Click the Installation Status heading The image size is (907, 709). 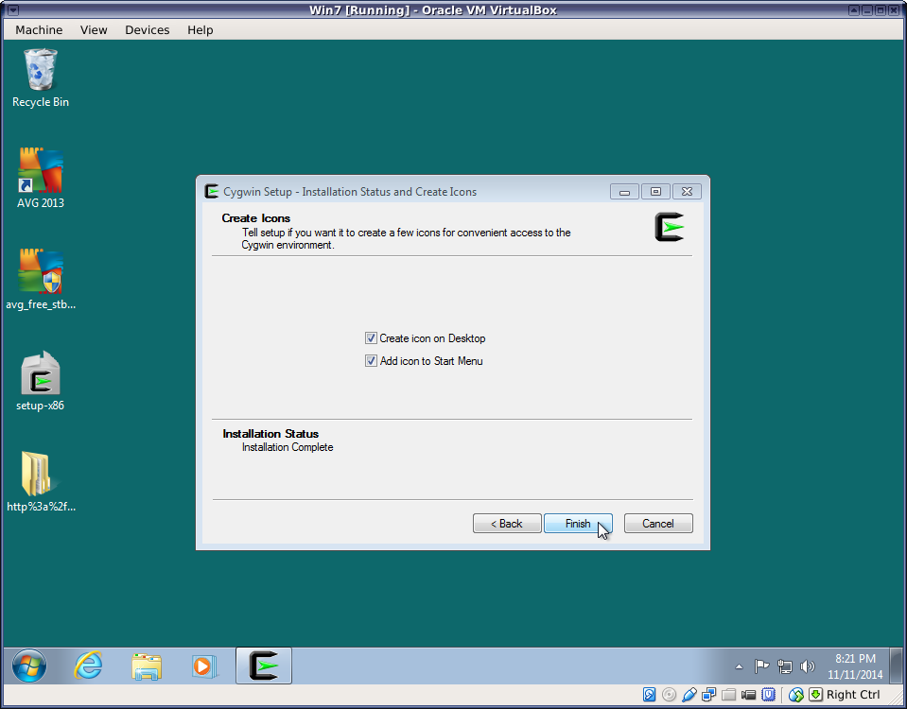click(x=270, y=434)
